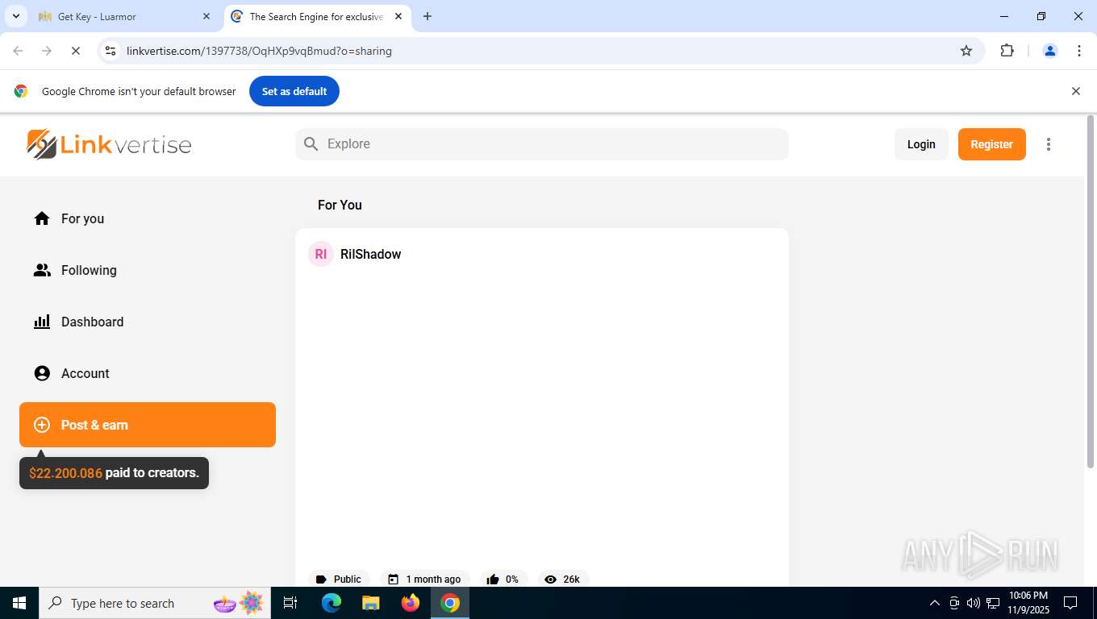Open Task View on the taskbar

coord(290,603)
